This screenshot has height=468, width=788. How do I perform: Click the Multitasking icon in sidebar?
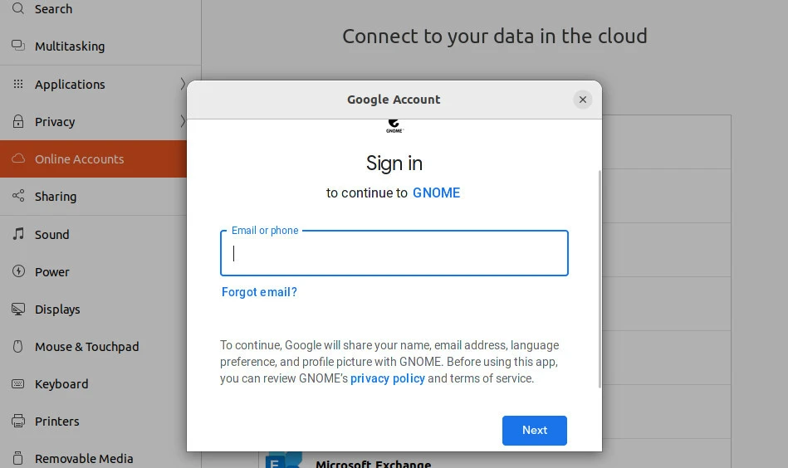tap(18, 46)
